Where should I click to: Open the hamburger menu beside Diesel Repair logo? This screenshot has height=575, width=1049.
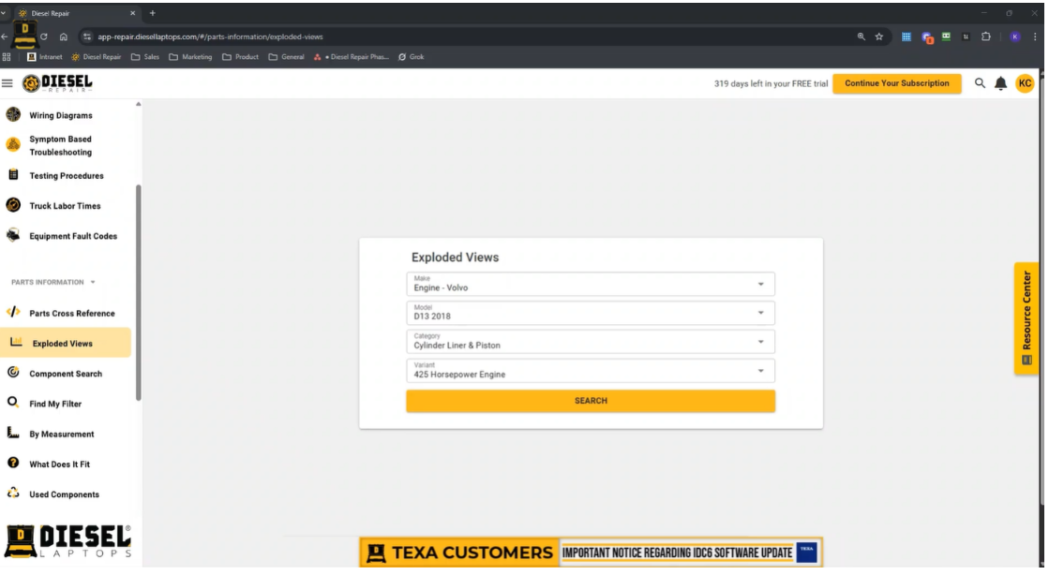coord(7,83)
